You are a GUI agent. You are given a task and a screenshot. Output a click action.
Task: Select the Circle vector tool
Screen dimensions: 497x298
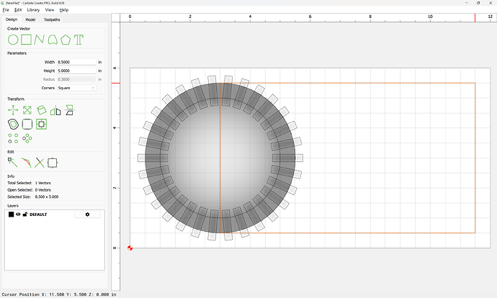coord(13,39)
